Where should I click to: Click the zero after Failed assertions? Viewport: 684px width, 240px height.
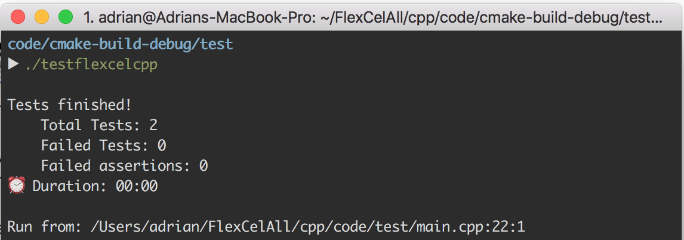click(204, 166)
